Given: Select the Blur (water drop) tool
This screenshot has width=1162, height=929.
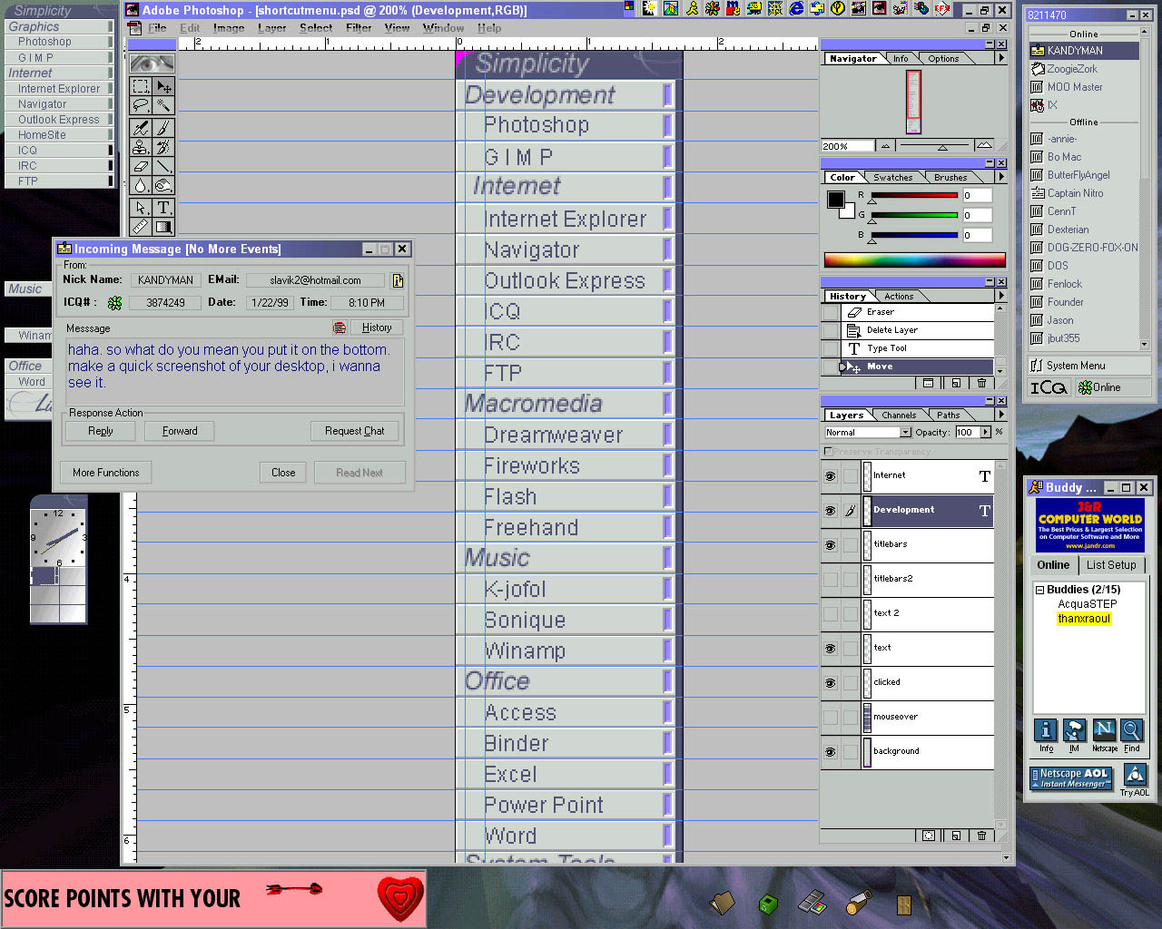Looking at the screenshot, I should 141,185.
